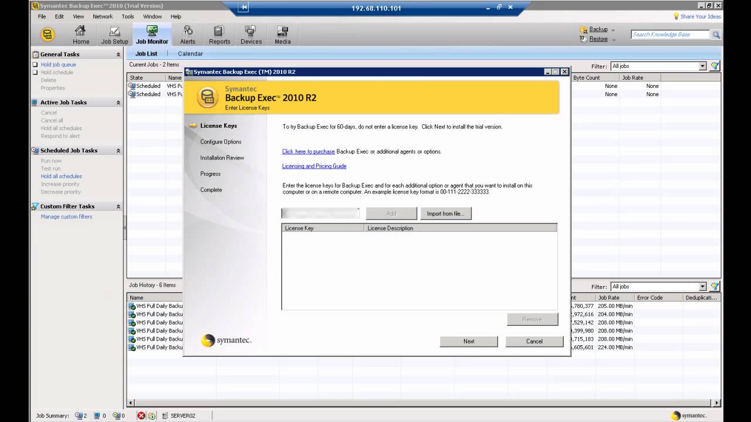
Task: Click the Search Knowledge Base field
Action: 670,35
